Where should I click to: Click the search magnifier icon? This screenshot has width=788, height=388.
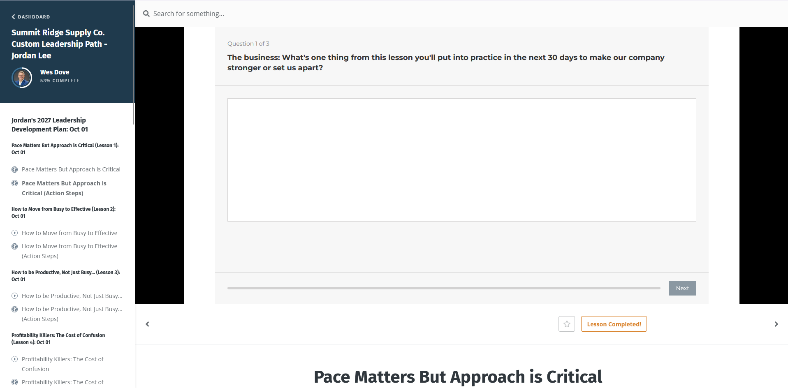[146, 14]
